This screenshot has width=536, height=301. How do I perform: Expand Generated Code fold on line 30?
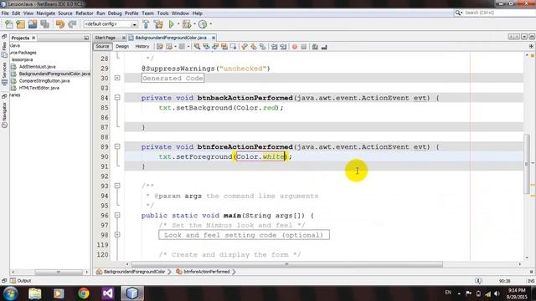(117, 78)
